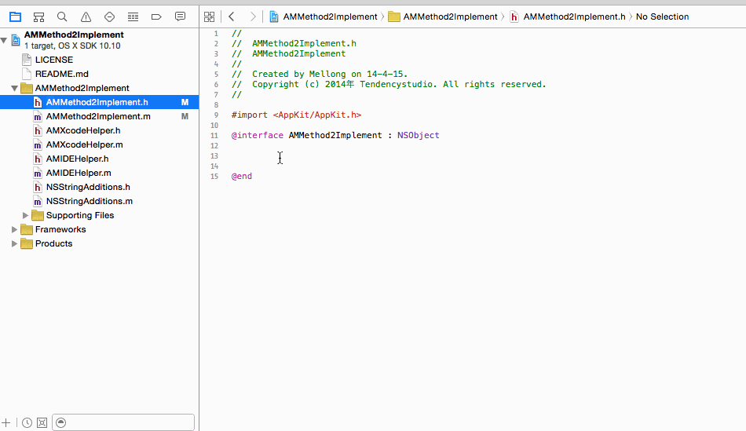The width and height of the screenshot is (746, 431).
Task: Open the README.md file
Action: [61, 74]
